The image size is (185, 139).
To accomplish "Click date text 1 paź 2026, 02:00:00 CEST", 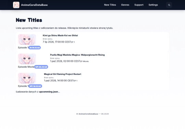I will pyautogui.click(x=65, y=61).
